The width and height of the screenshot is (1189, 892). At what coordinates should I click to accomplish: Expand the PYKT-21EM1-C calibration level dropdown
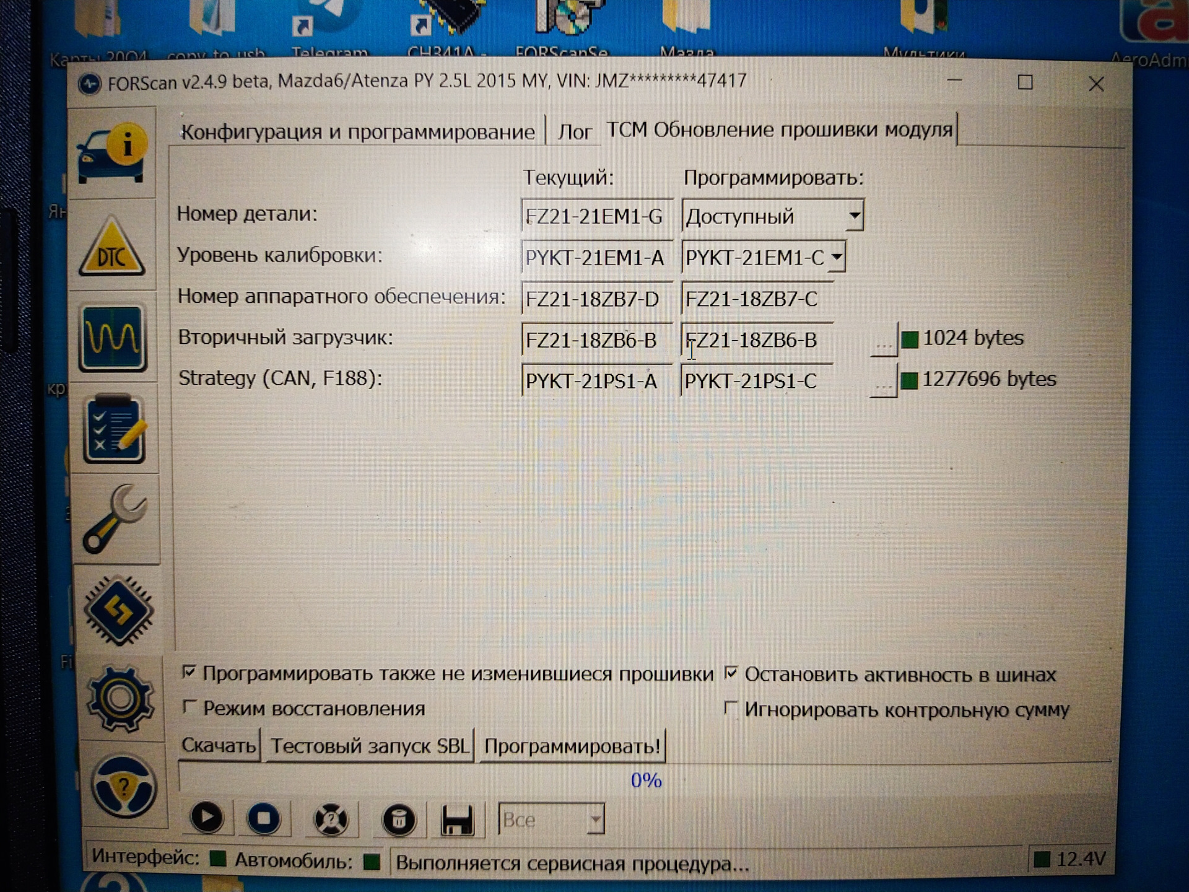(x=837, y=256)
